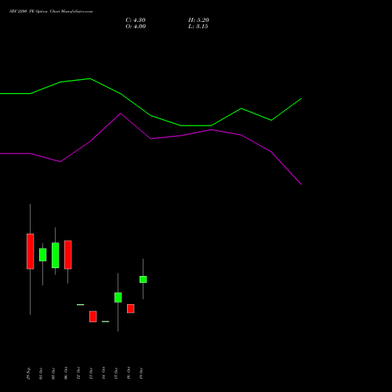
Task: Click the right endpoint of the green line
Action: (302, 99)
